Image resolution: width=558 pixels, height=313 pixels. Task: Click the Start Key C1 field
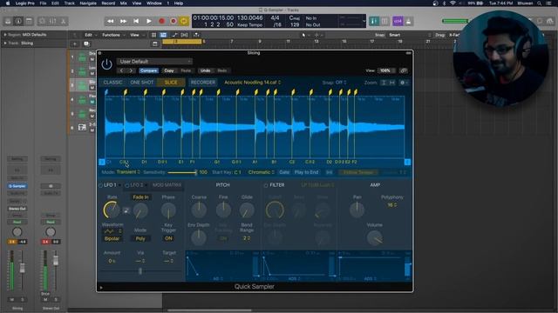[237, 172]
